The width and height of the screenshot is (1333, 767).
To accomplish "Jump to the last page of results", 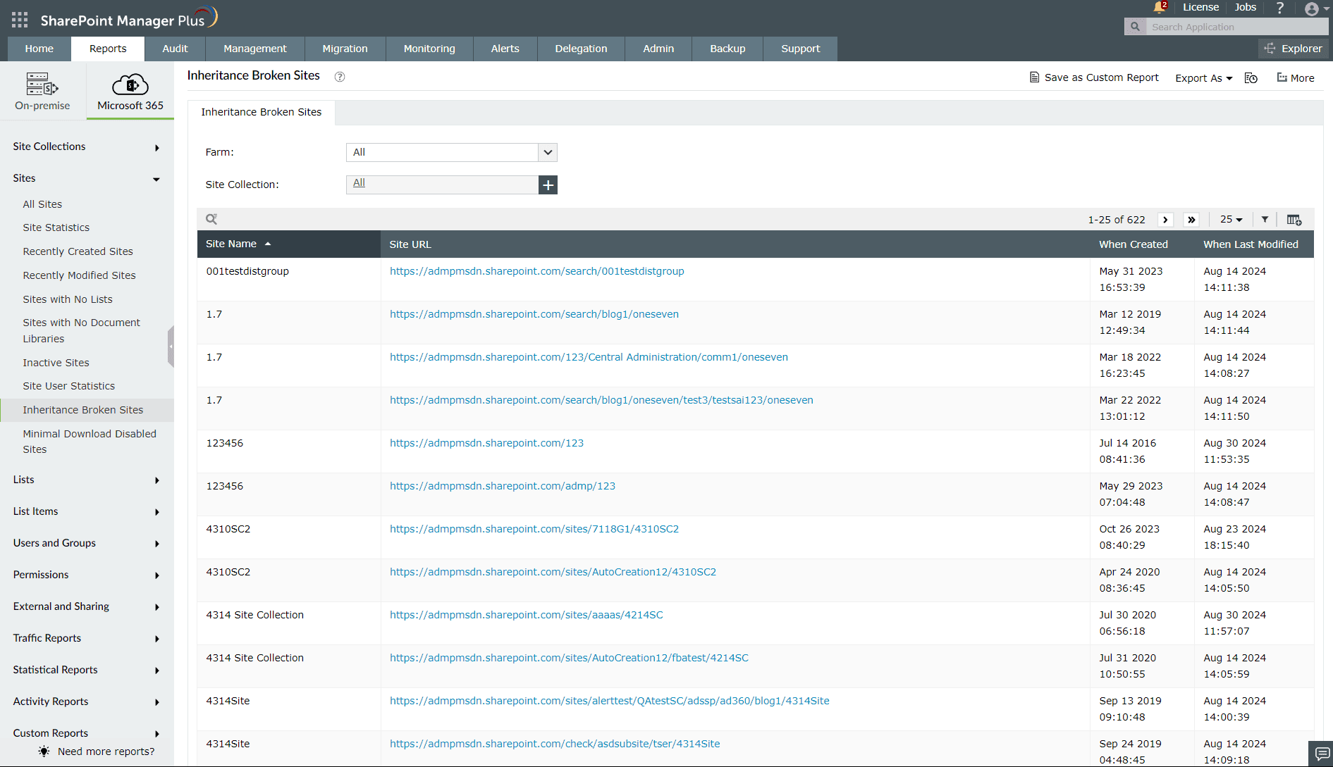I will [x=1191, y=220].
